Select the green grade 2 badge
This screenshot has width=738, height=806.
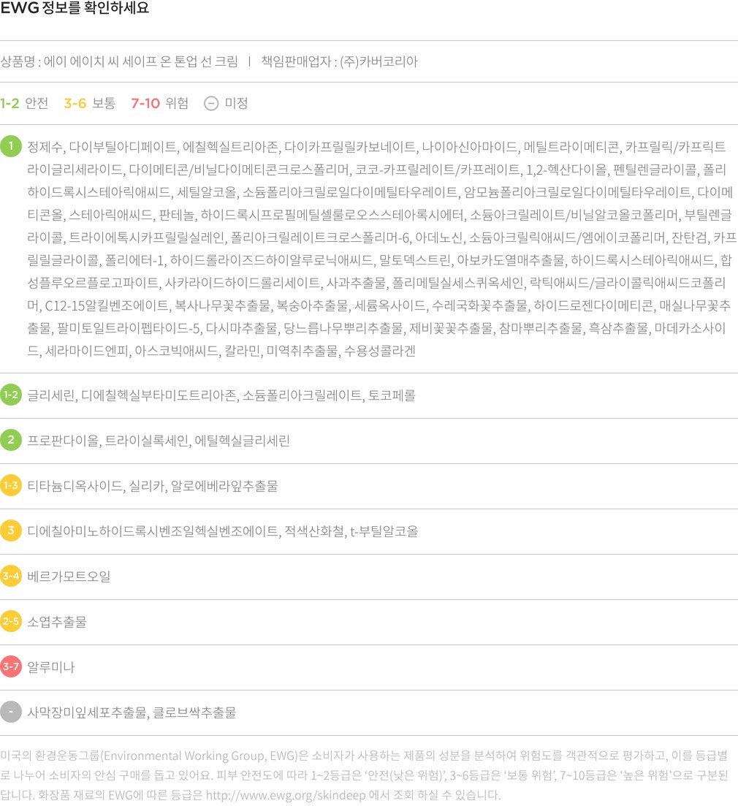click(11, 441)
